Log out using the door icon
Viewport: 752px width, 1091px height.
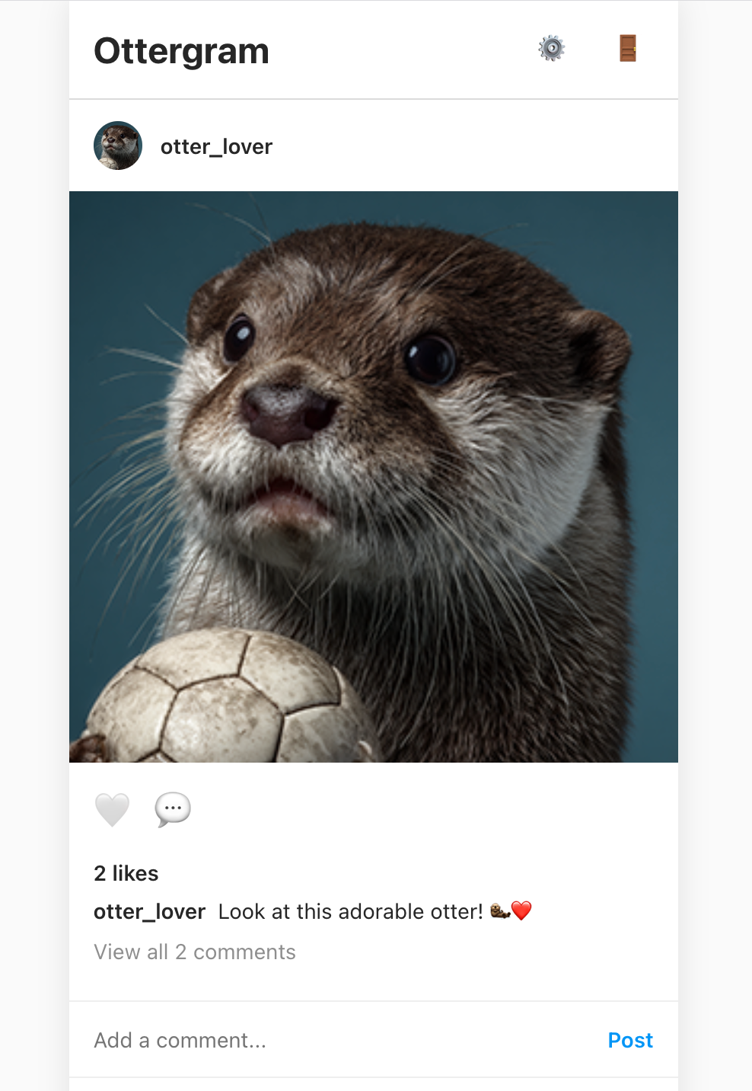628,49
